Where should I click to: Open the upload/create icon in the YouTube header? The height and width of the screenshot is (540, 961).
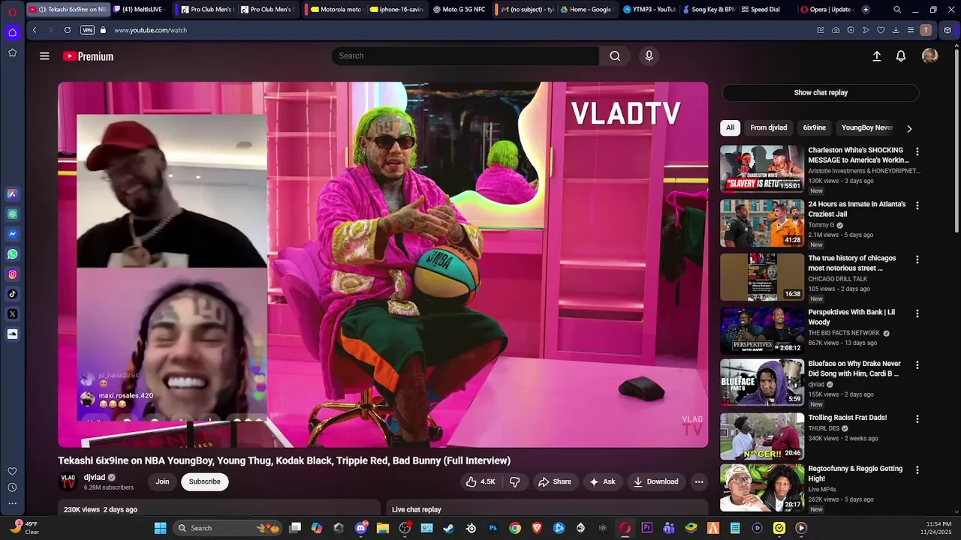(x=876, y=56)
